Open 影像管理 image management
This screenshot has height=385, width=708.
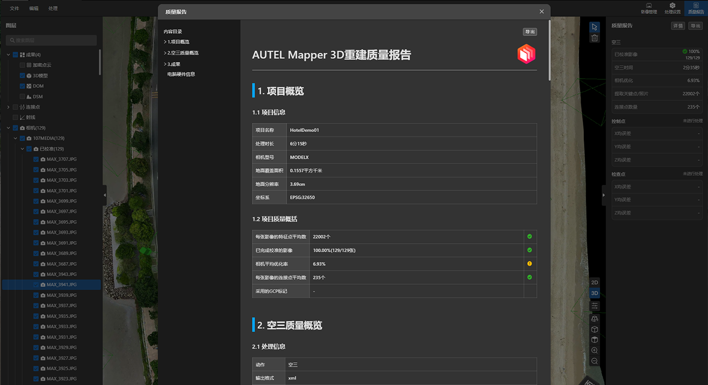649,8
